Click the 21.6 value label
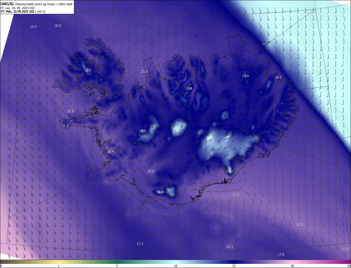351x268 pixels. tap(145, 72)
